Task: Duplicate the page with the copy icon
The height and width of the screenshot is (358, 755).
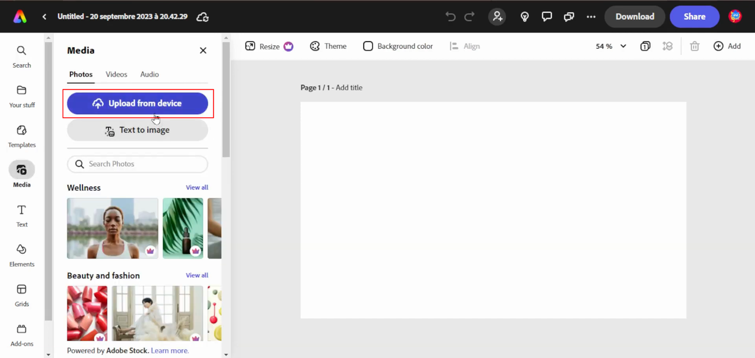Action: tap(645, 46)
